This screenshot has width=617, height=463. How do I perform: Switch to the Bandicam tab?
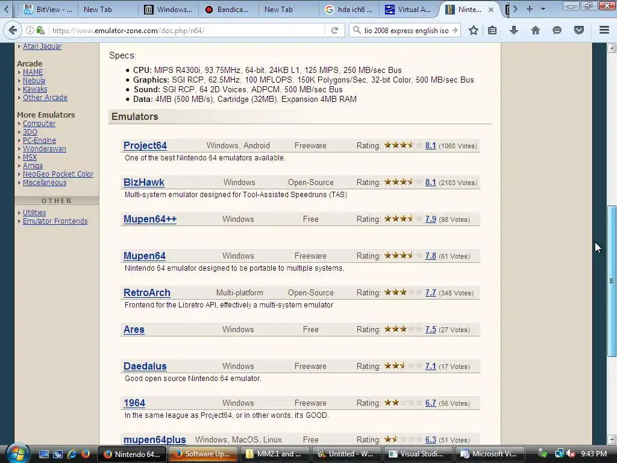point(228,10)
